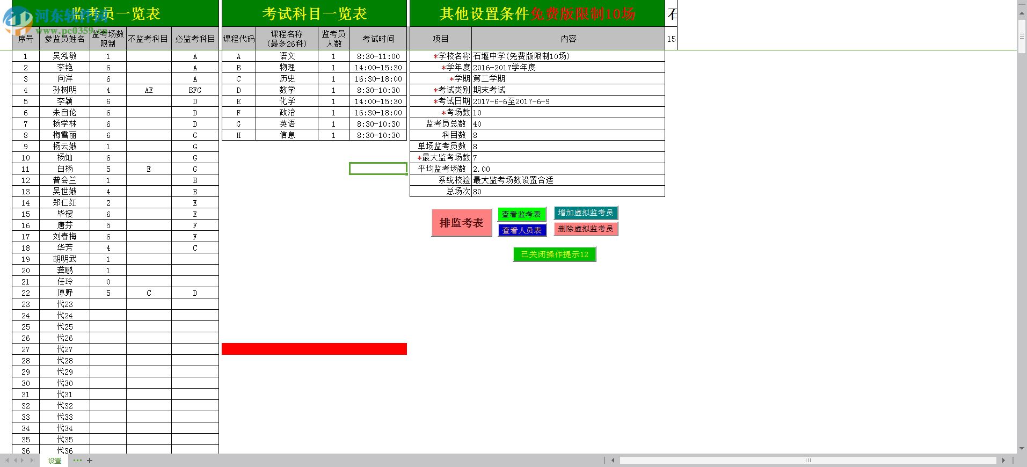Click the red filled bar under the subject table
This screenshot has height=467, width=1027.
[x=314, y=349]
